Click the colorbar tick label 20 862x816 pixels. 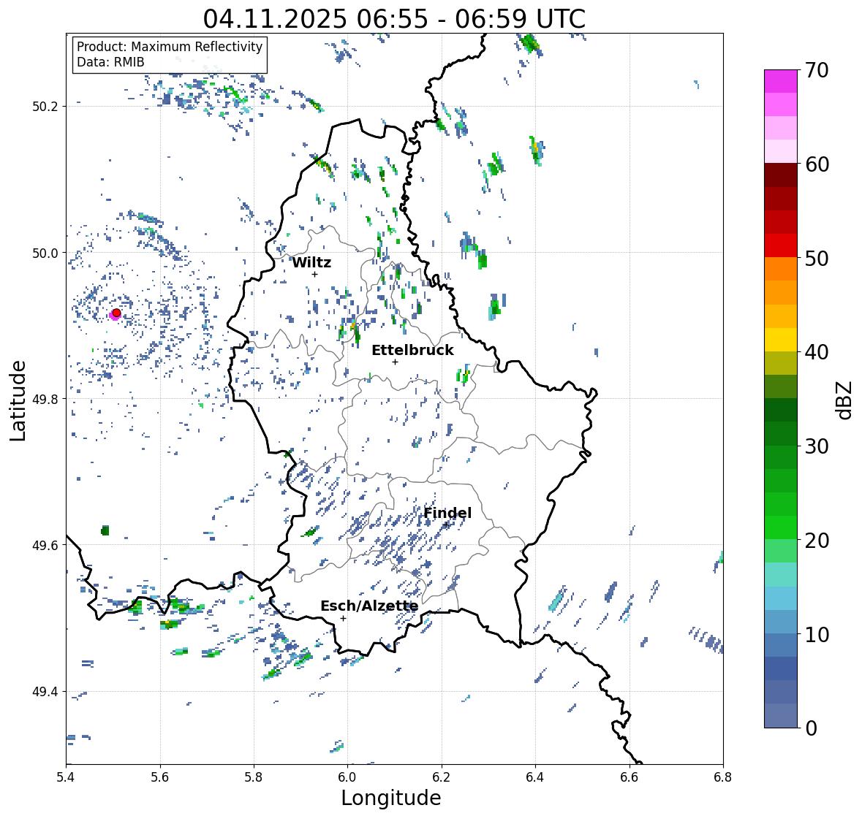817,540
